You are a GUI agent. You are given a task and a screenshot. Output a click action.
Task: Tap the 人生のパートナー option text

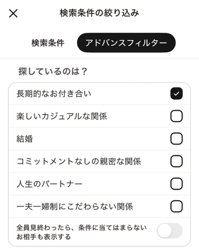coord(49,184)
